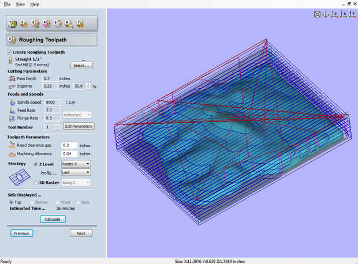The image size is (358, 264).
Task: Click the Side Displayed ... label
Action: tap(24, 195)
